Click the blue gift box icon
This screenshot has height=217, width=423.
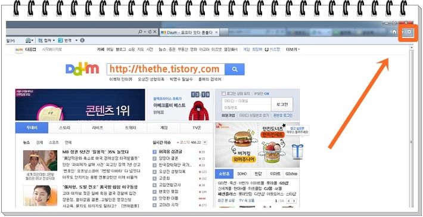tap(297, 151)
